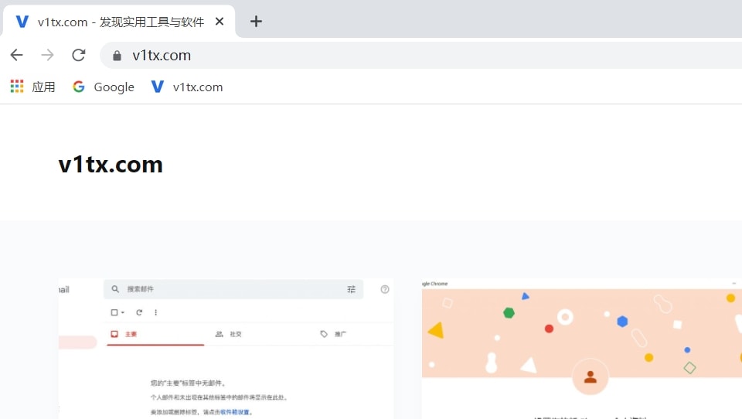The image size is (742, 419).
Task: Click the blue V favicon on the tab
Action: pyautogui.click(x=22, y=22)
